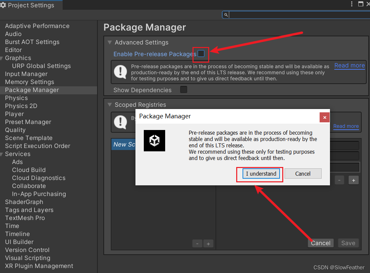370x273 pixels.
Task: Open Quality settings
Action: [15, 130]
